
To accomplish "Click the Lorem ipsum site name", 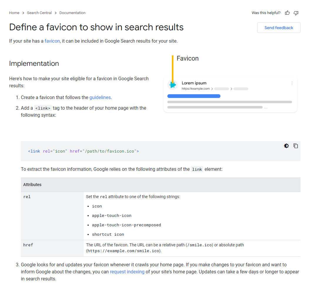I will point(194,83).
